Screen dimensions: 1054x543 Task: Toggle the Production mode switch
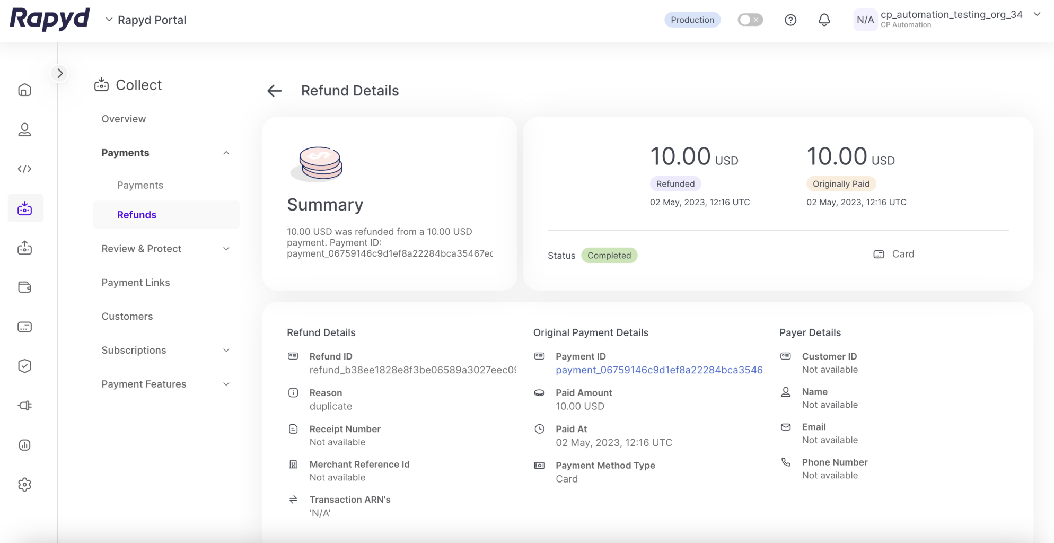click(x=750, y=20)
